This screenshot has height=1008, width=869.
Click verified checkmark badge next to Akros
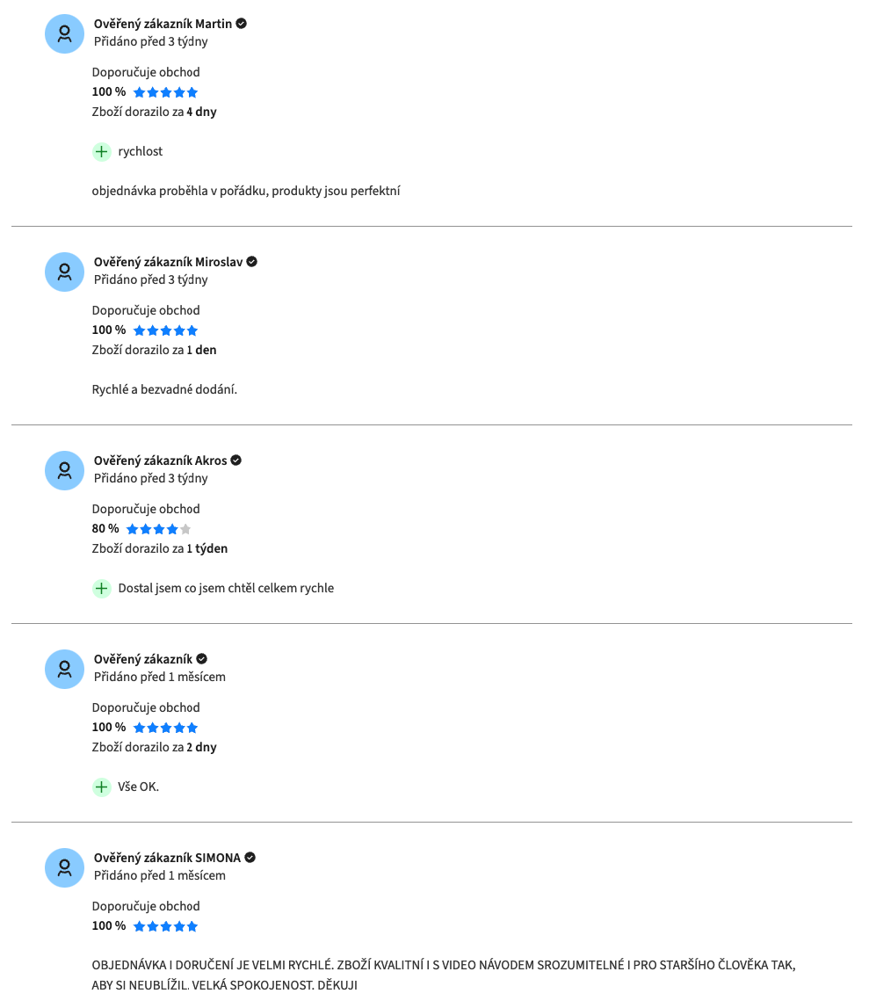(x=235, y=460)
